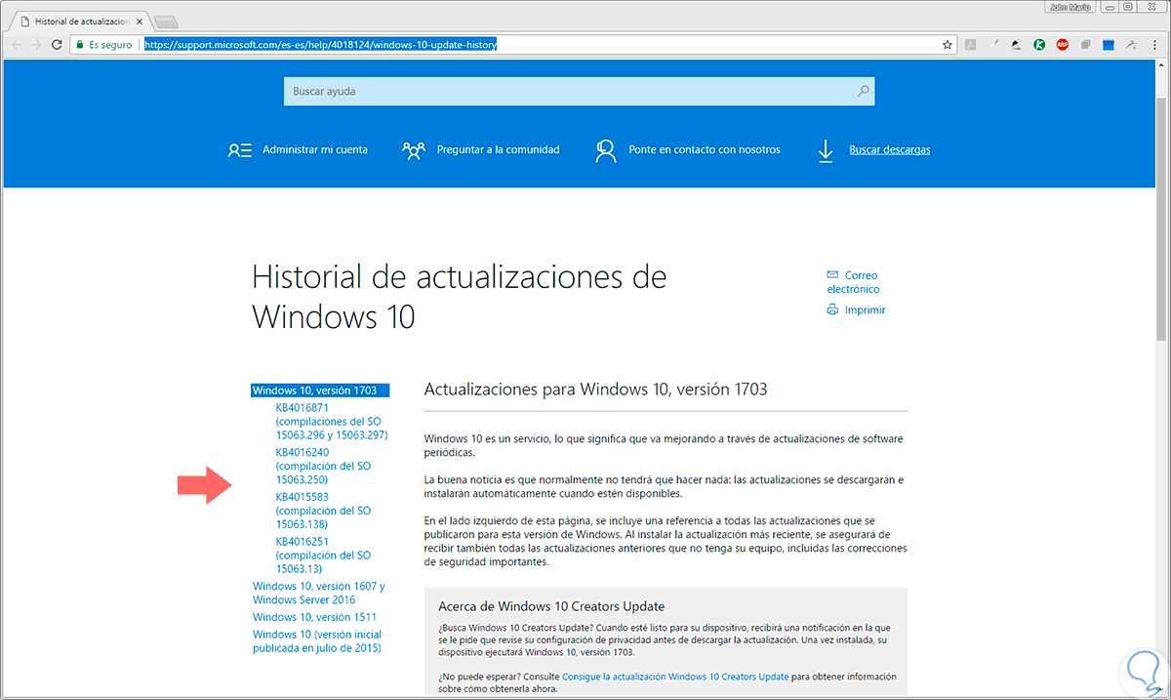1171x700 pixels.
Task: Click the gray overlapping squares extension
Action: tap(1086, 45)
